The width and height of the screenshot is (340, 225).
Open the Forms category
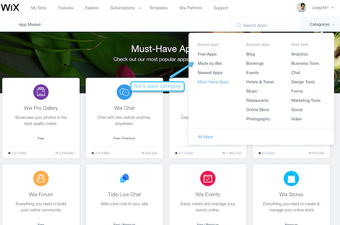pyautogui.click(x=297, y=91)
